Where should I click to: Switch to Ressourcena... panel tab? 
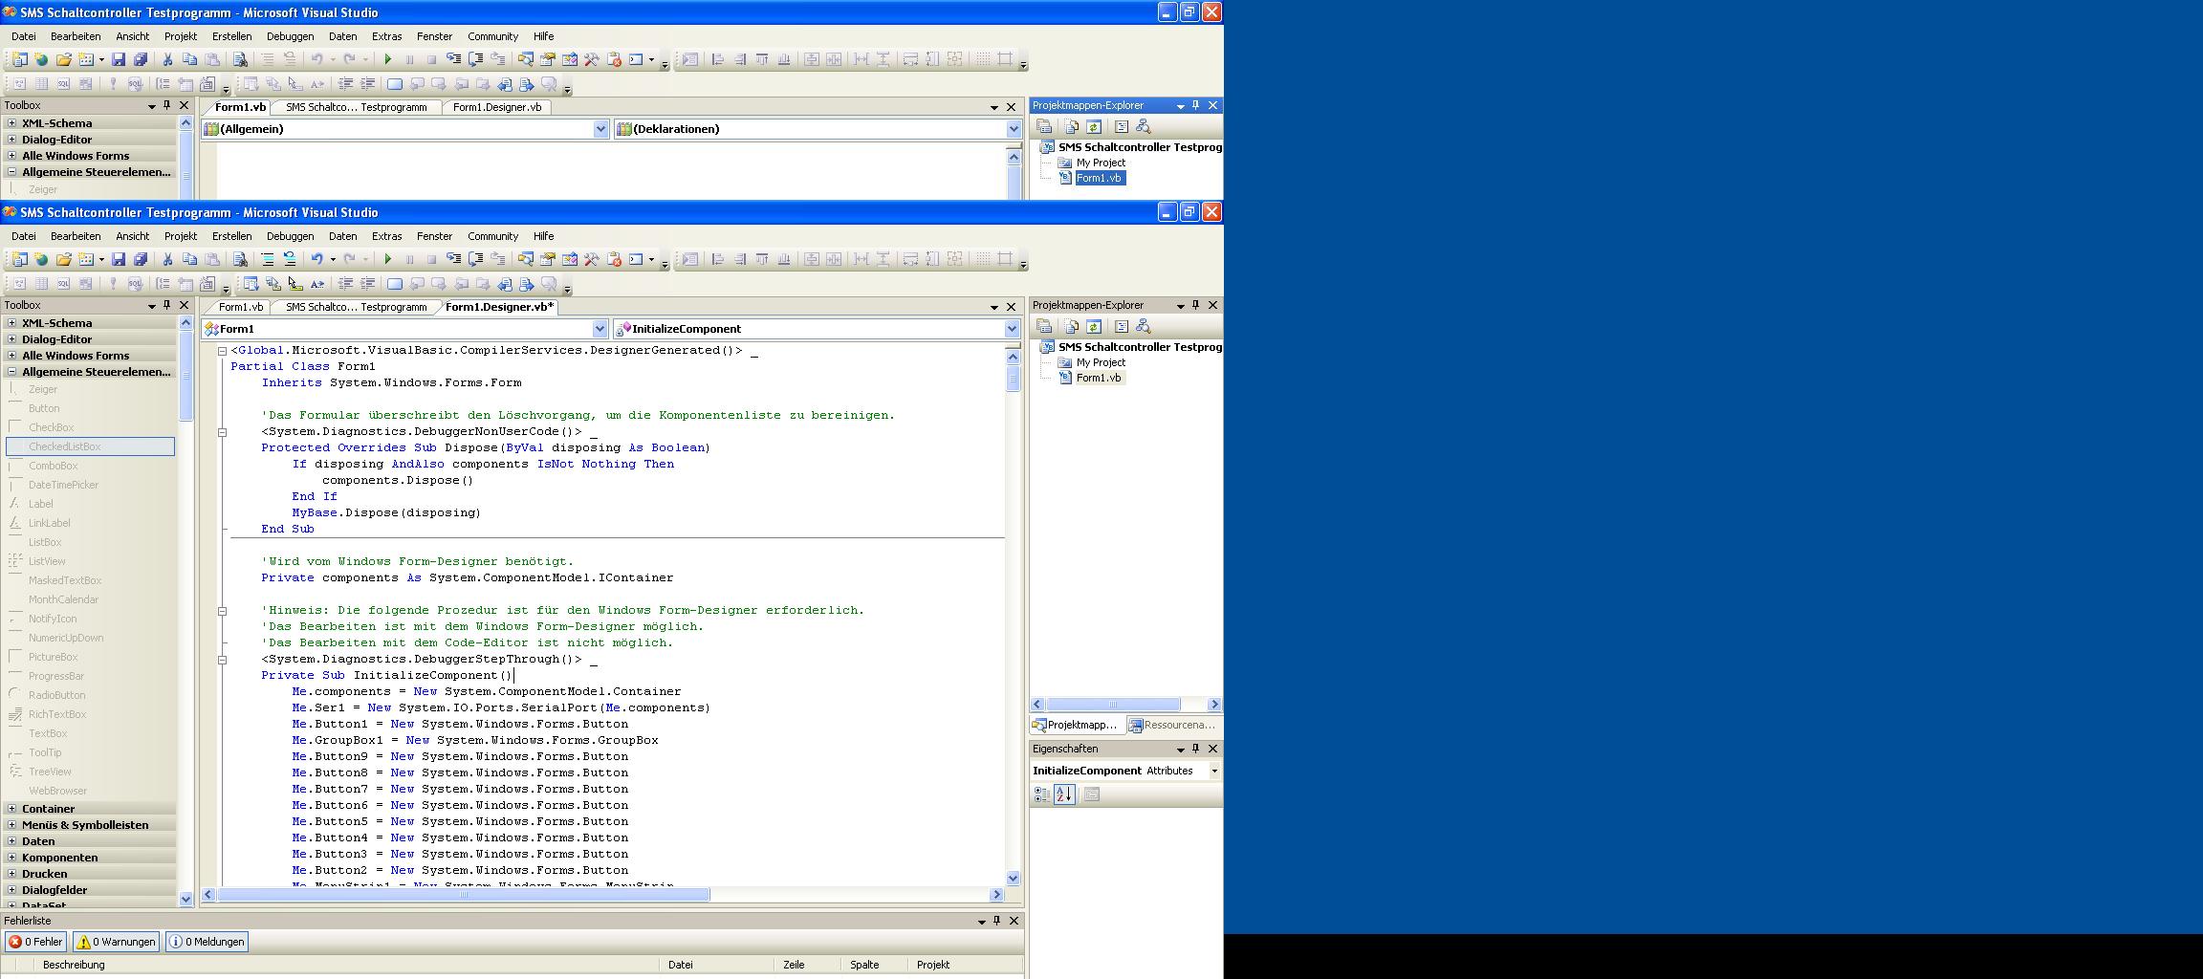click(1172, 725)
